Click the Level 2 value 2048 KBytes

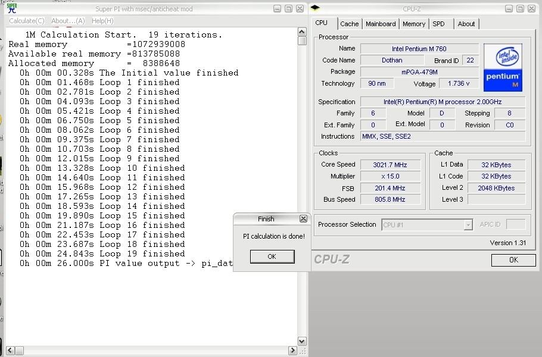pos(496,188)
